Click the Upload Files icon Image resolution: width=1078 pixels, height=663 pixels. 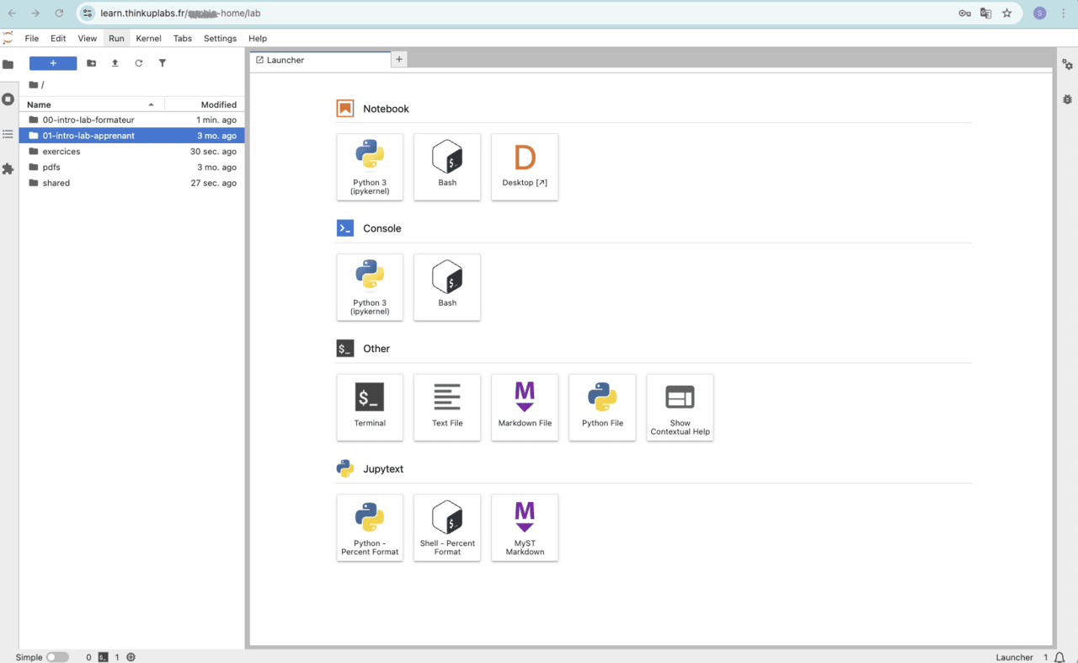pos(115,63)
